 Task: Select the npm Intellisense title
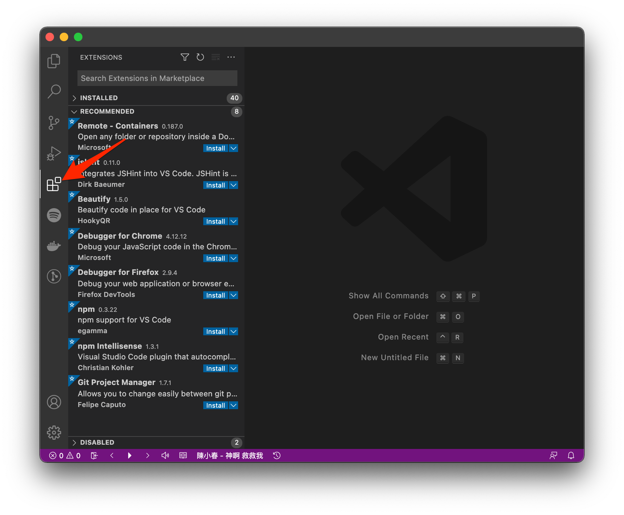coord(110,346)
